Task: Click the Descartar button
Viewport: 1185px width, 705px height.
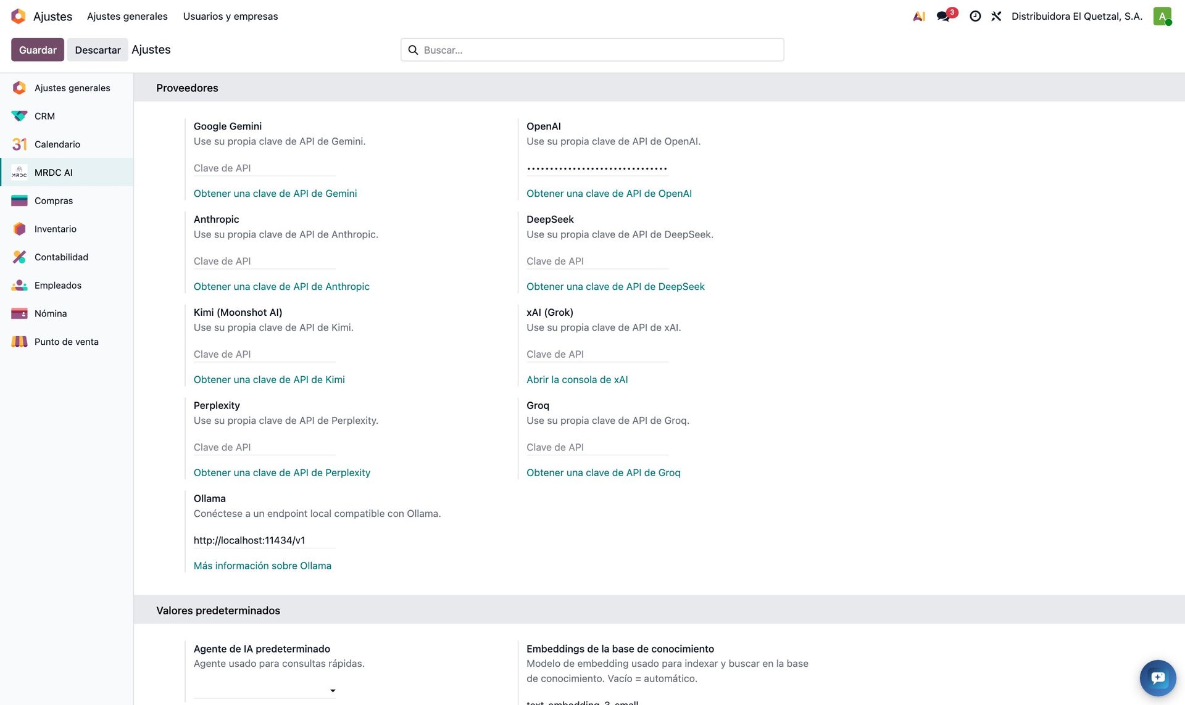Action: [98, 50]
